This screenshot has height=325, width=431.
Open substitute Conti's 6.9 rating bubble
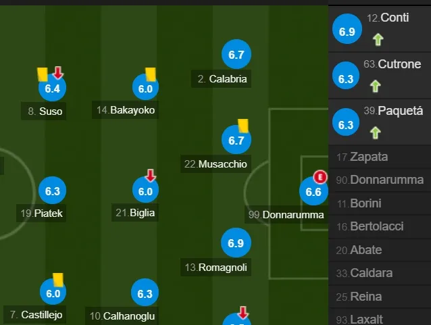(x=347, y=29)
